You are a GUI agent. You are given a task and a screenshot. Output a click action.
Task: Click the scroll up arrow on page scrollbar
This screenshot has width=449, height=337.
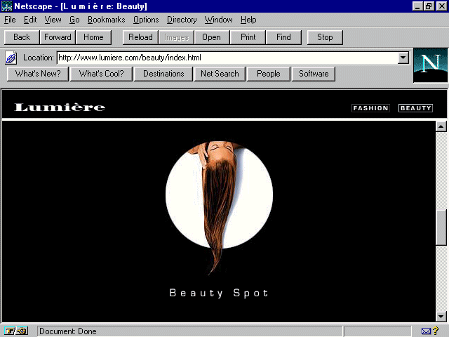441,127
